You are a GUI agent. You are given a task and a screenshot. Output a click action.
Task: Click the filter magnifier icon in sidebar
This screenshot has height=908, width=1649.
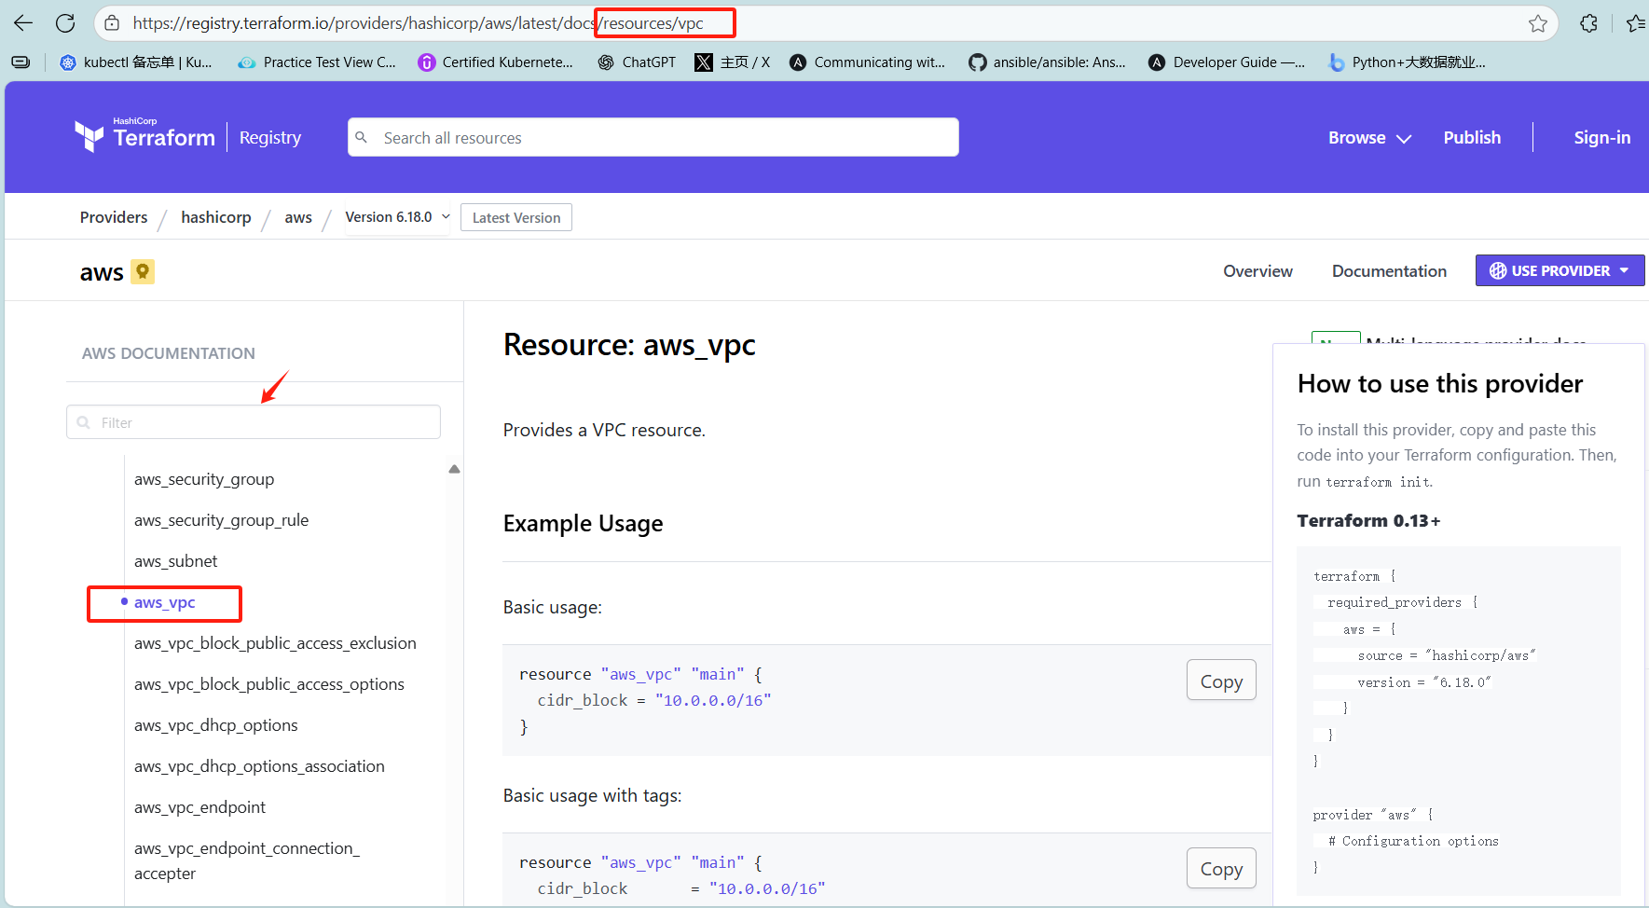[x=84, y=422]
